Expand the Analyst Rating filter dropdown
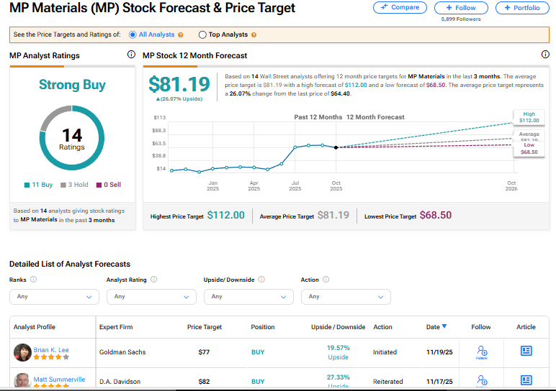 point(151,296)
